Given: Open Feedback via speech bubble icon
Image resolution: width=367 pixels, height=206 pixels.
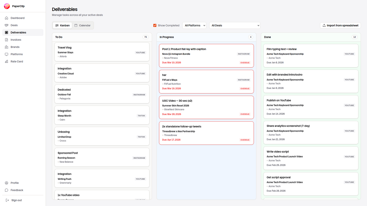Looking at the screenshot, I should [7, 190].
